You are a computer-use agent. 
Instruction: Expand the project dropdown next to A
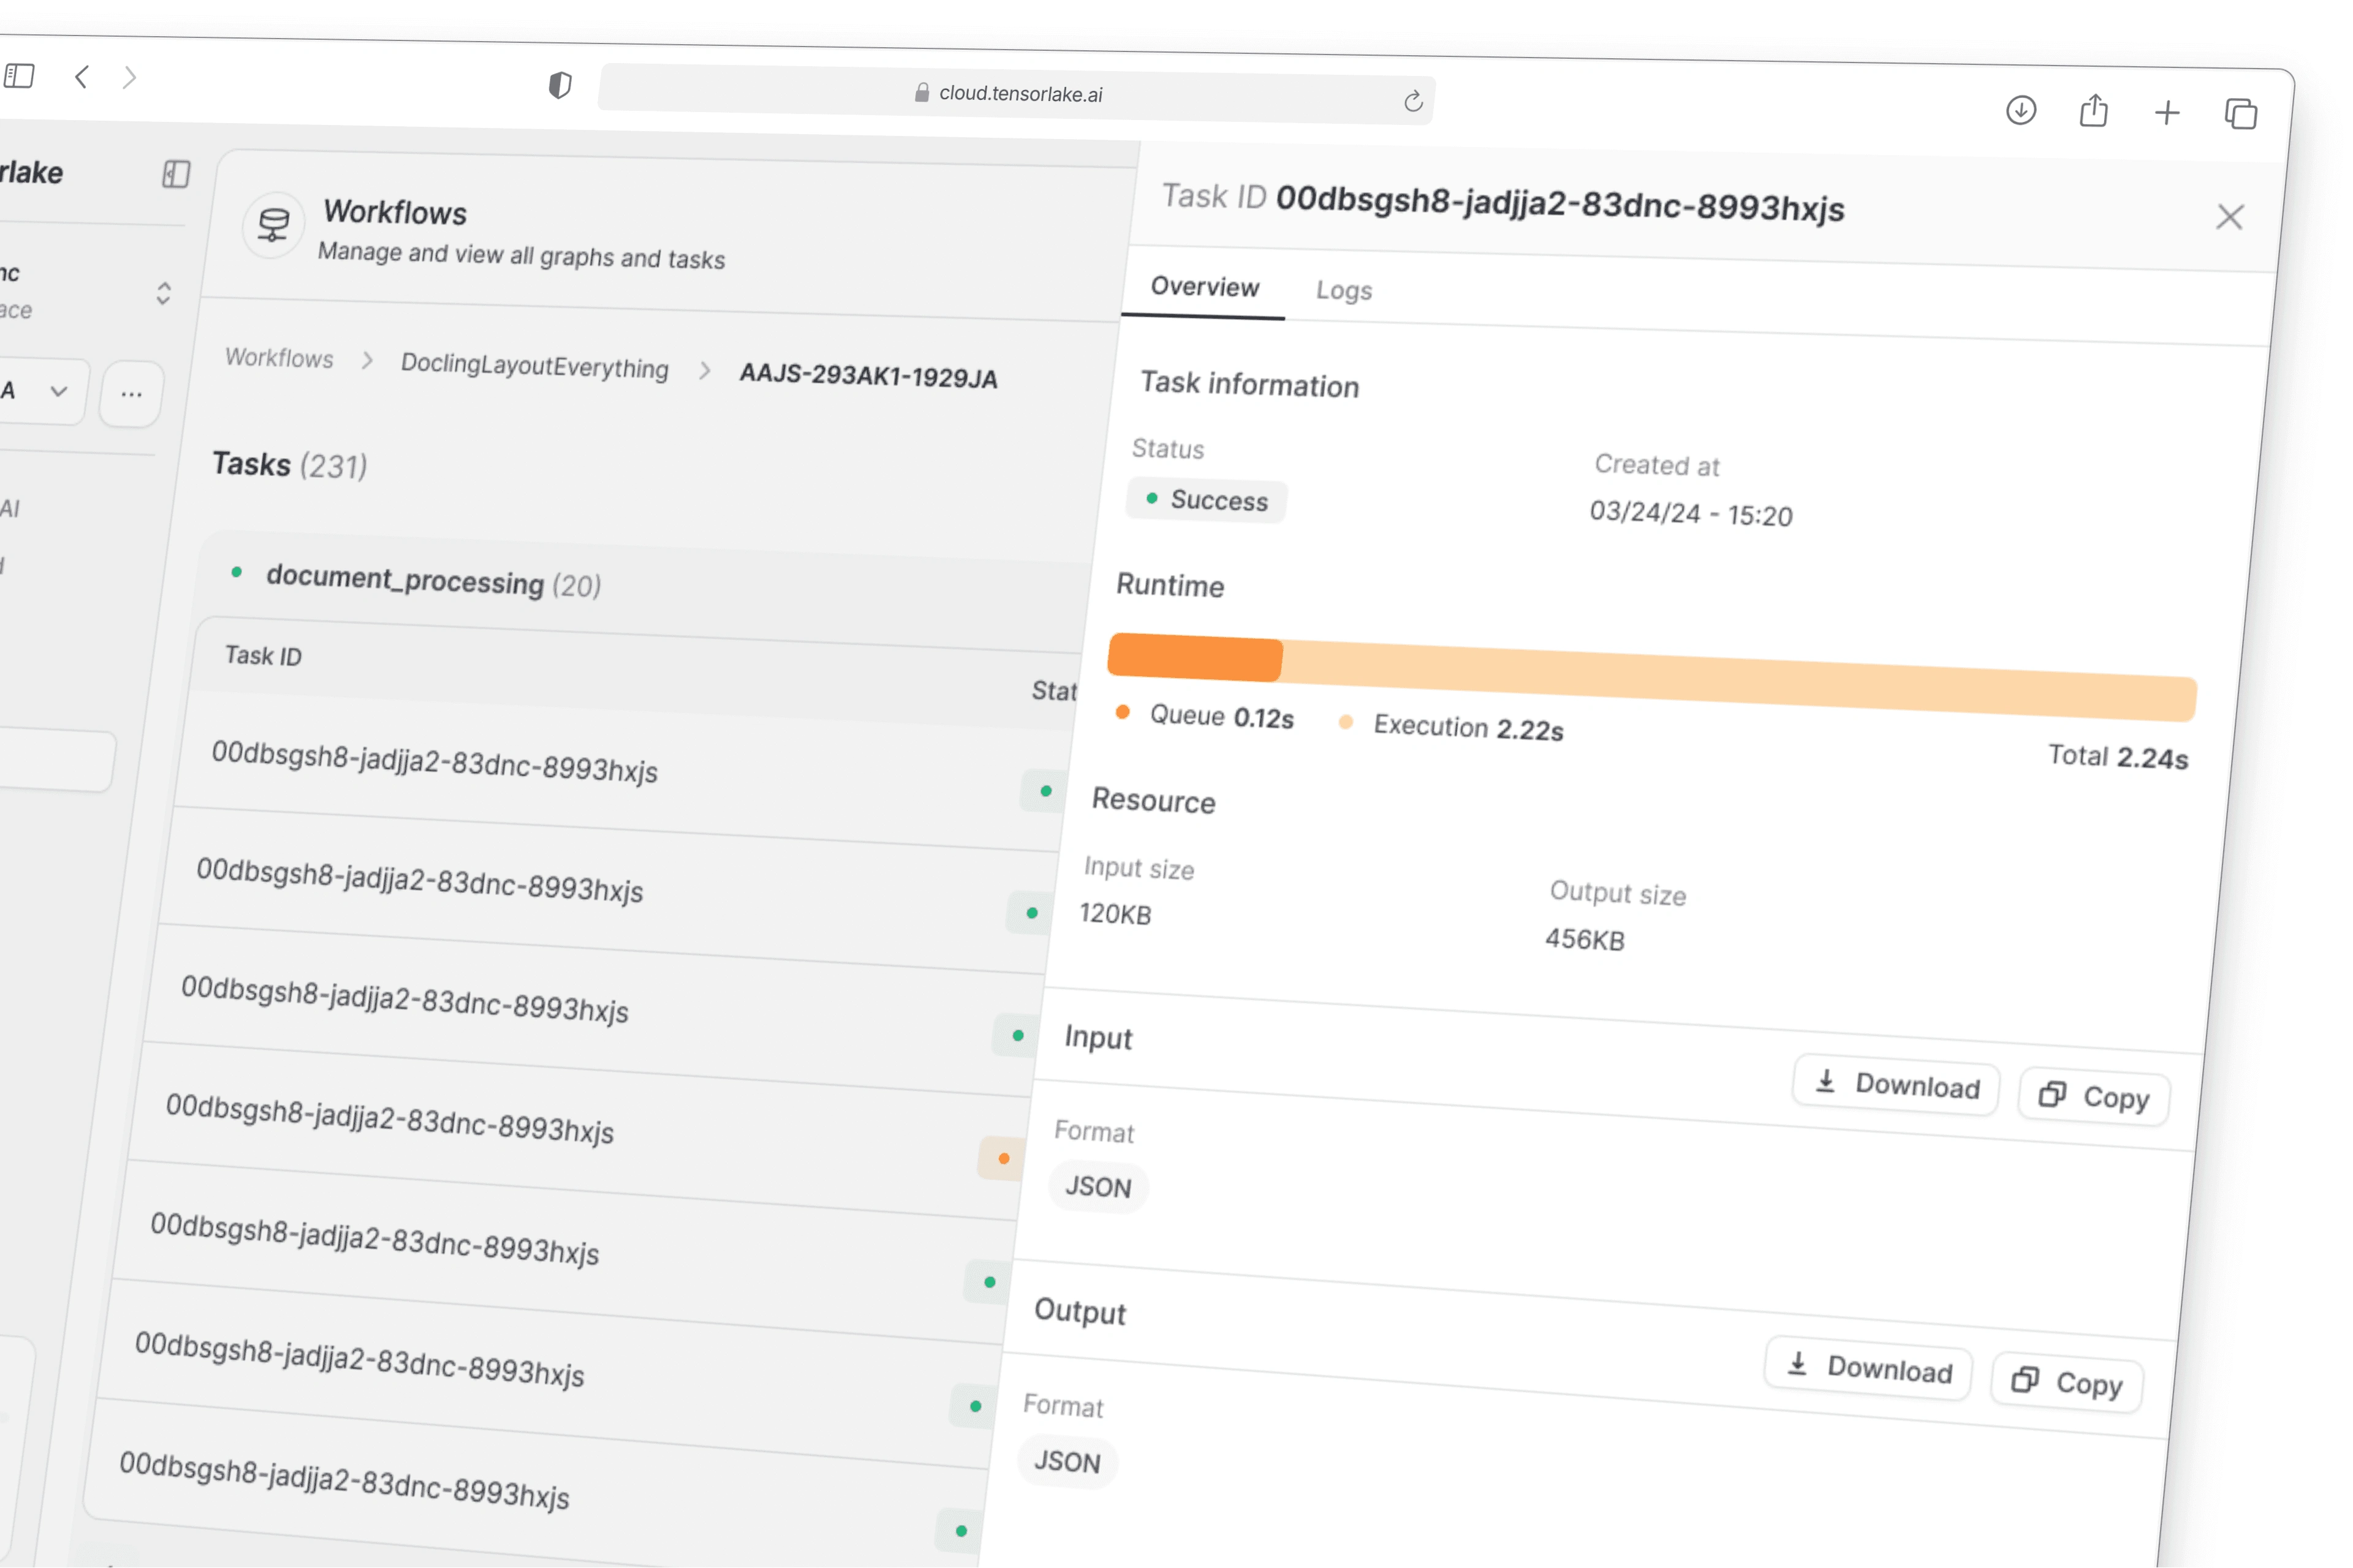coord(58,392)
